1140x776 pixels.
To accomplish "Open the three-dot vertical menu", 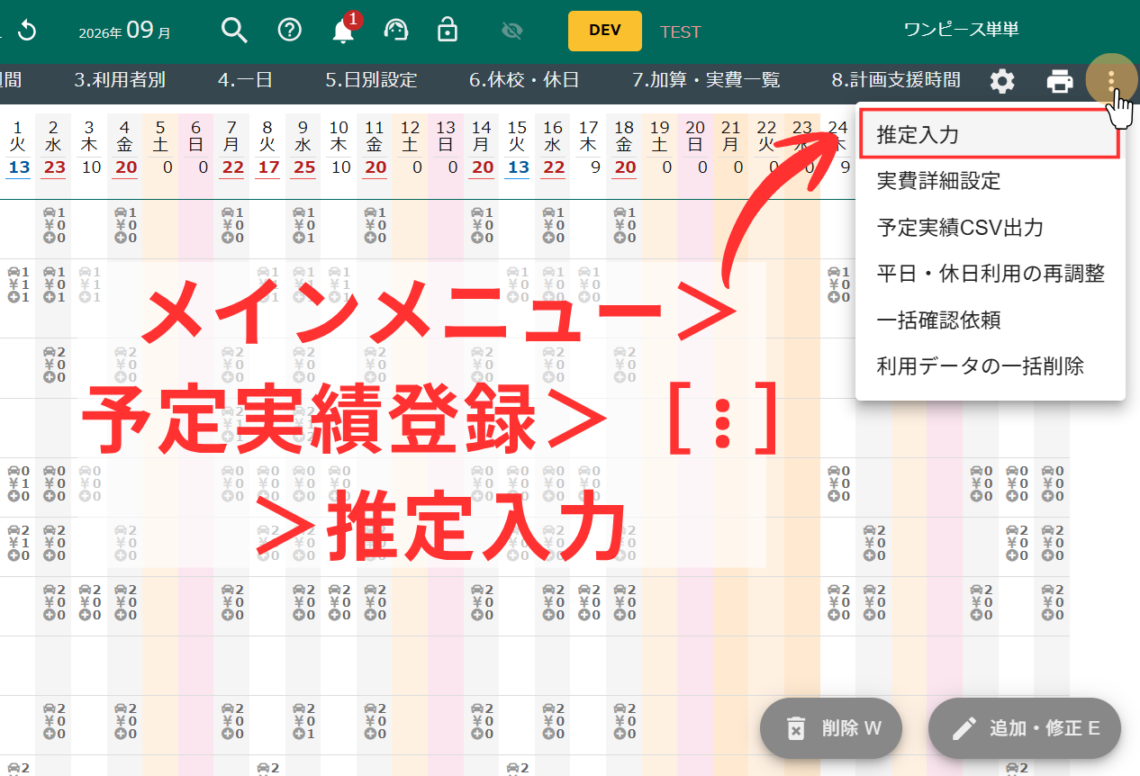I will click(x=1111, y=80).
